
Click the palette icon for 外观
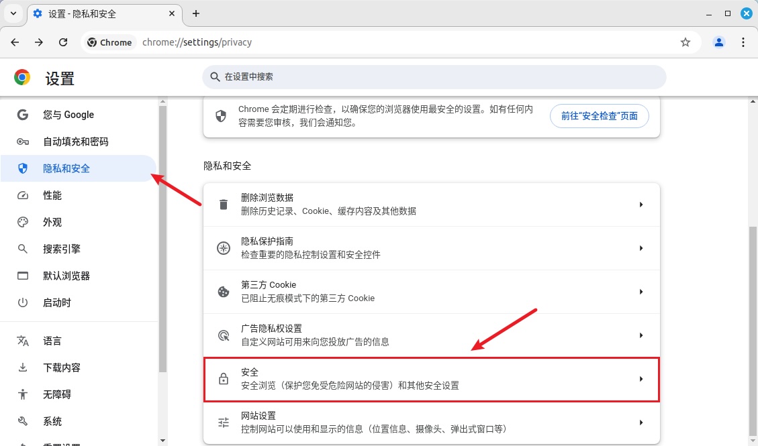(23, 222)
